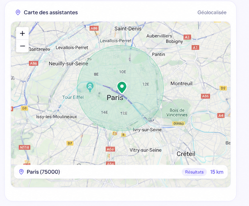This screenshot has height=206, width=249.
Task: Click the 10E district label
Action: (123, 72)
